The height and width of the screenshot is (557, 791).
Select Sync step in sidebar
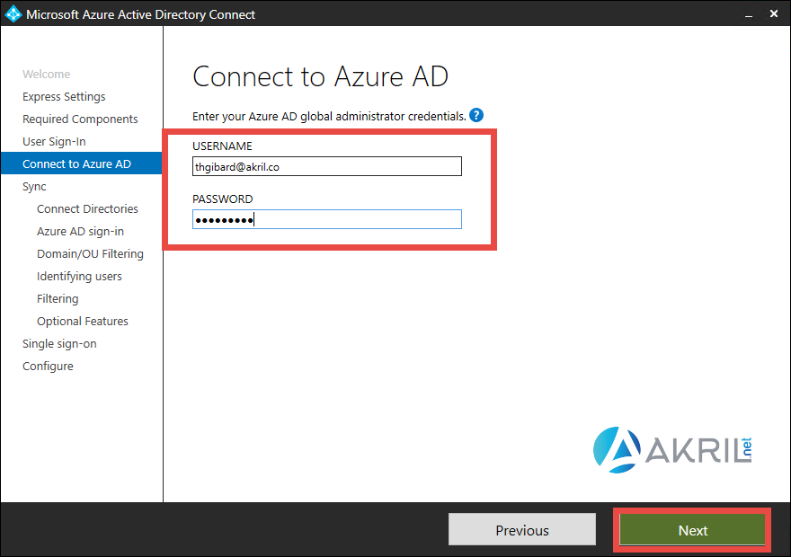(x=34, y=187)
